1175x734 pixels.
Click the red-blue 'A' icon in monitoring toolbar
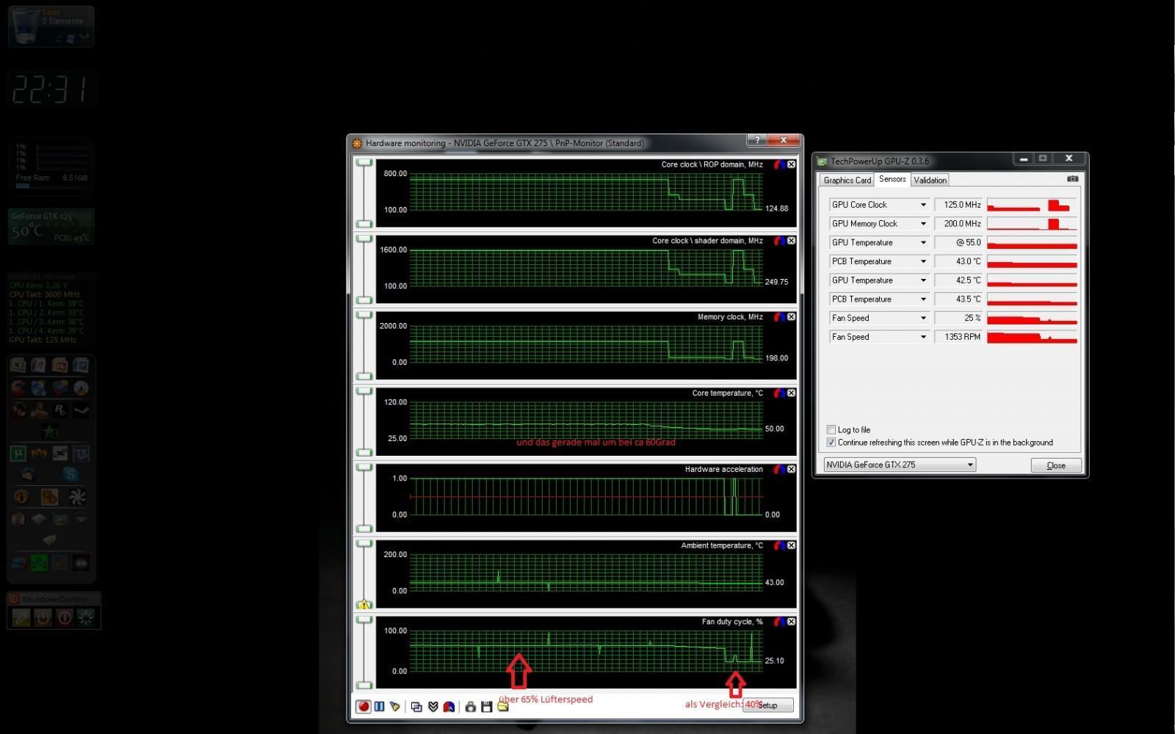pyautogui.click(x=449, y=707)
